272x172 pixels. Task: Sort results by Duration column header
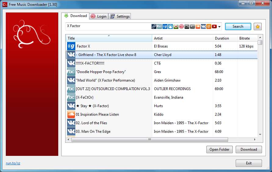tap(225, 38)
